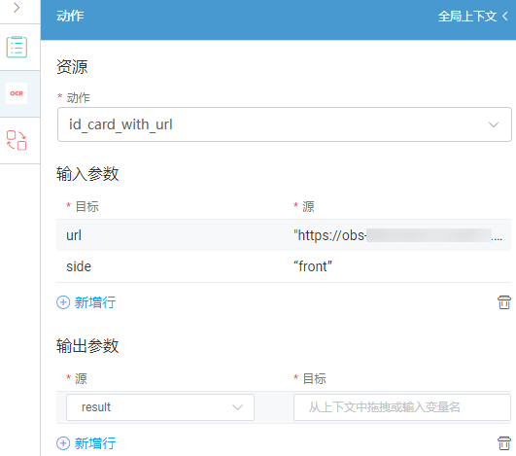Select the OCR sidebar icon
Viewport: 516px width, 456px height.
coord(17,93)
